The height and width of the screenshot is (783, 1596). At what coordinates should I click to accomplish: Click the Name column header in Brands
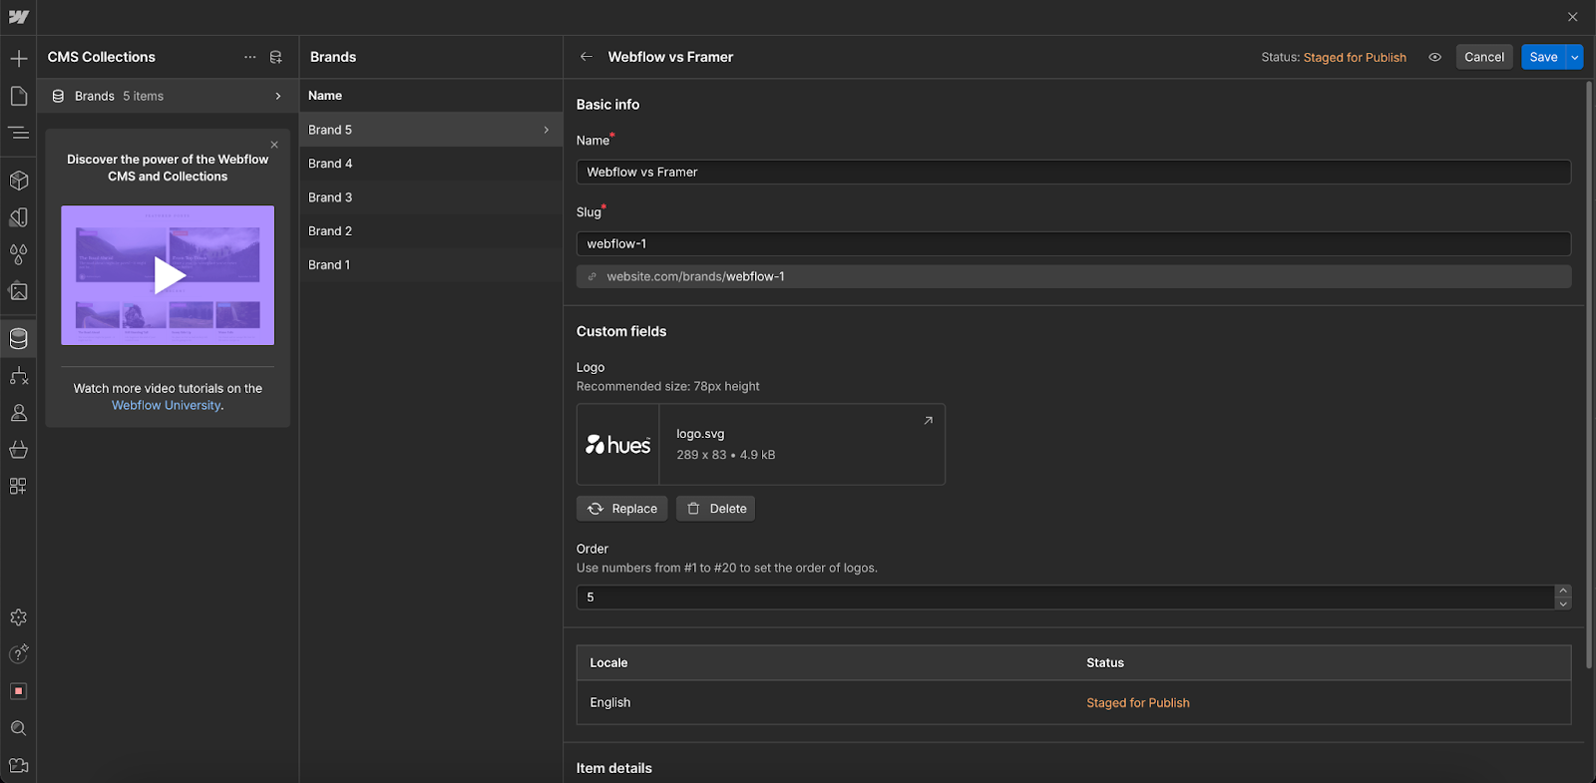coord(325,96)
